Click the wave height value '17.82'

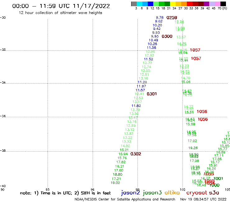pyautogui.click(x=121, y=162)
